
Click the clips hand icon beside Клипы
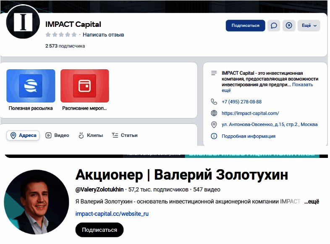[81, 135]
